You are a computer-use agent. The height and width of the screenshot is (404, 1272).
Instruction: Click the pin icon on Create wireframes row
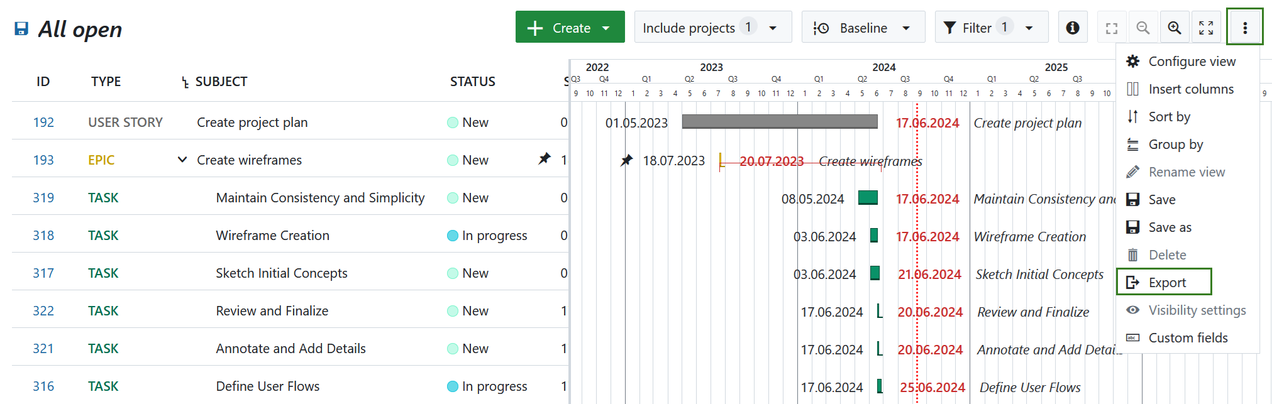[x=545, y=159]
